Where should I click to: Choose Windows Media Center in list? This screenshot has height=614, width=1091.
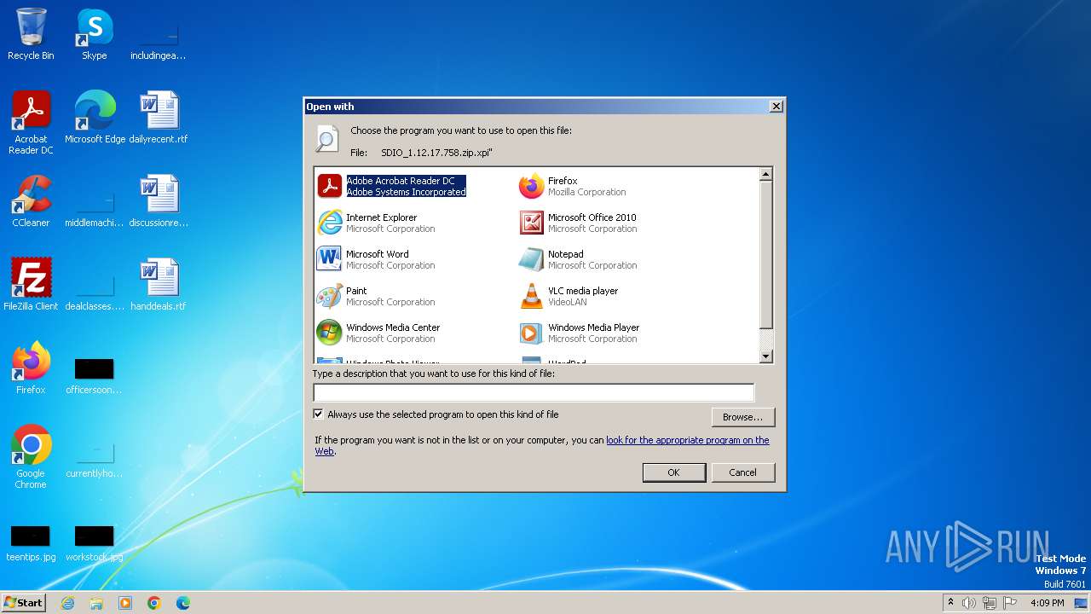point(378,333)
